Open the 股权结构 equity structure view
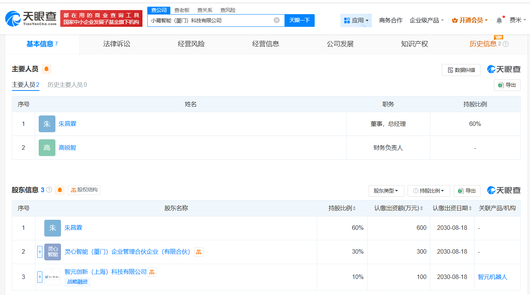This screenshot has width=530, height=295. 84,190
